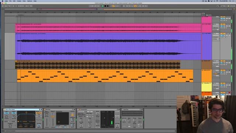
Task: Arm the orange Bass Synth track
Action: (229, 70)
